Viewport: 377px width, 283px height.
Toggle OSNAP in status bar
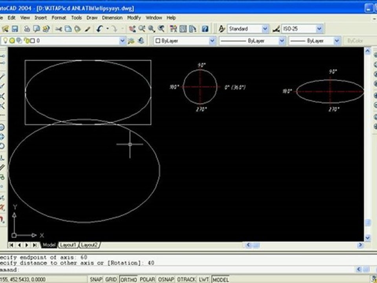coord(166,279)
